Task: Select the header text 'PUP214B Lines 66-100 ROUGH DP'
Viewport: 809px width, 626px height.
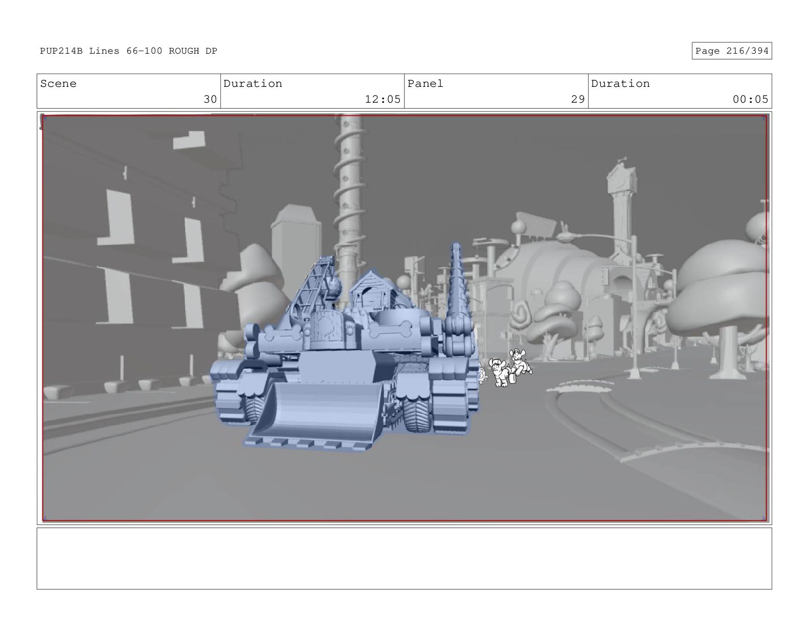Action: tap(128, 51)
